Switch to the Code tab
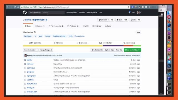This screenshot has height=100, width=178. click(x=28, y=26)
